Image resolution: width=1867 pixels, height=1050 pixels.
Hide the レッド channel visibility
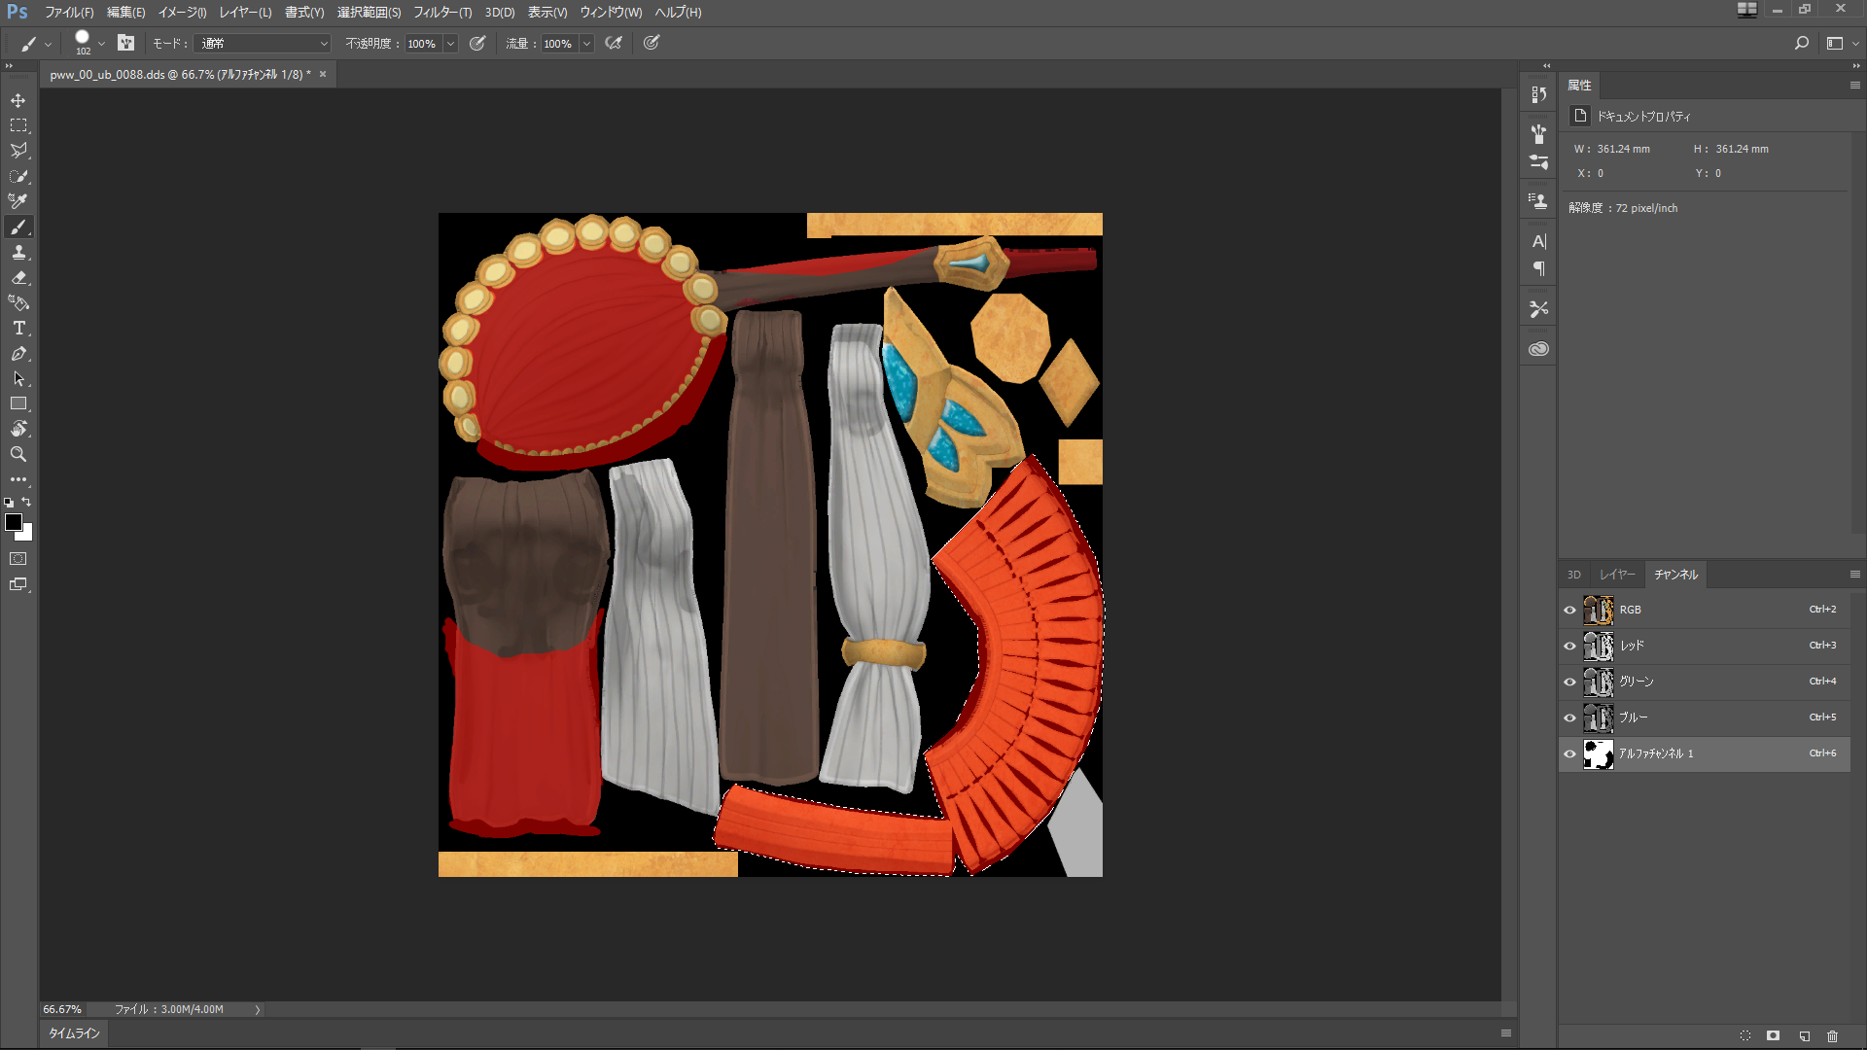1569,646
